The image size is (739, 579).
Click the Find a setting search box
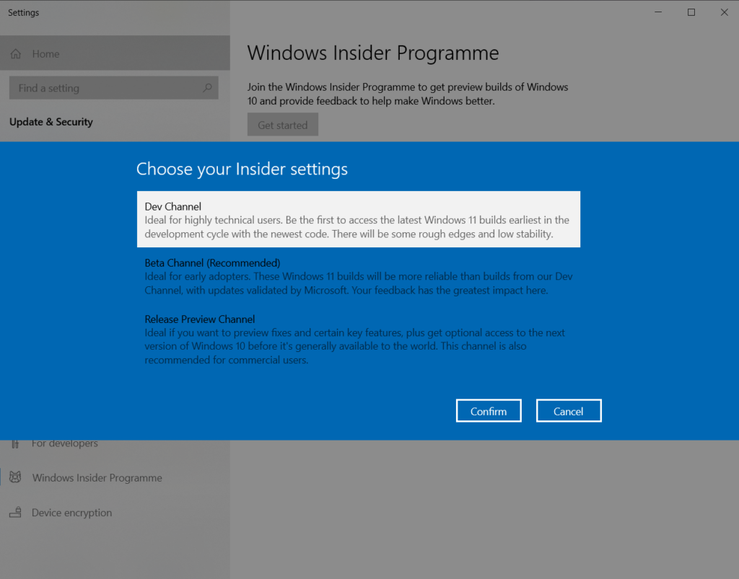coord(108,87)
